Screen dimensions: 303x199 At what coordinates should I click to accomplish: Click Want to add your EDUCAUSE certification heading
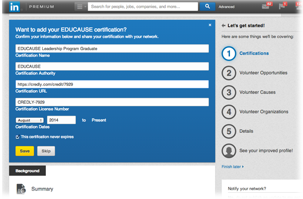[71, 30]
